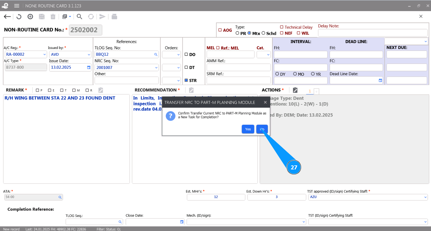
Task: Confirm the transfer by clicking Yes
Action: [248, 129]
